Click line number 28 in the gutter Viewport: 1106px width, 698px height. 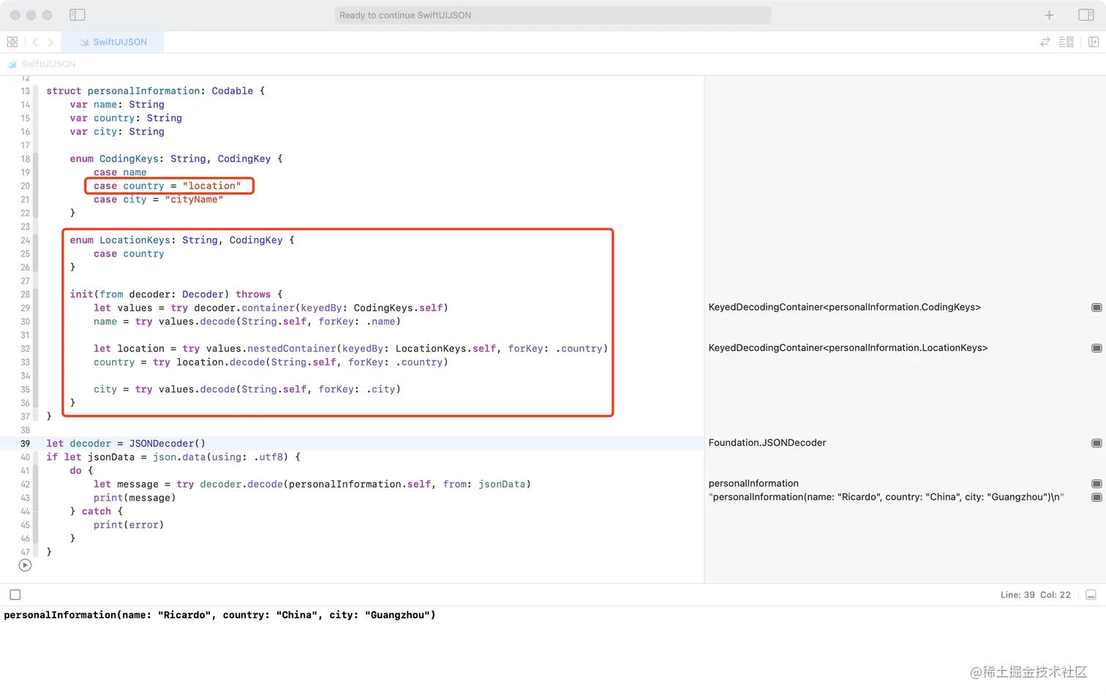tap(25, 295)
